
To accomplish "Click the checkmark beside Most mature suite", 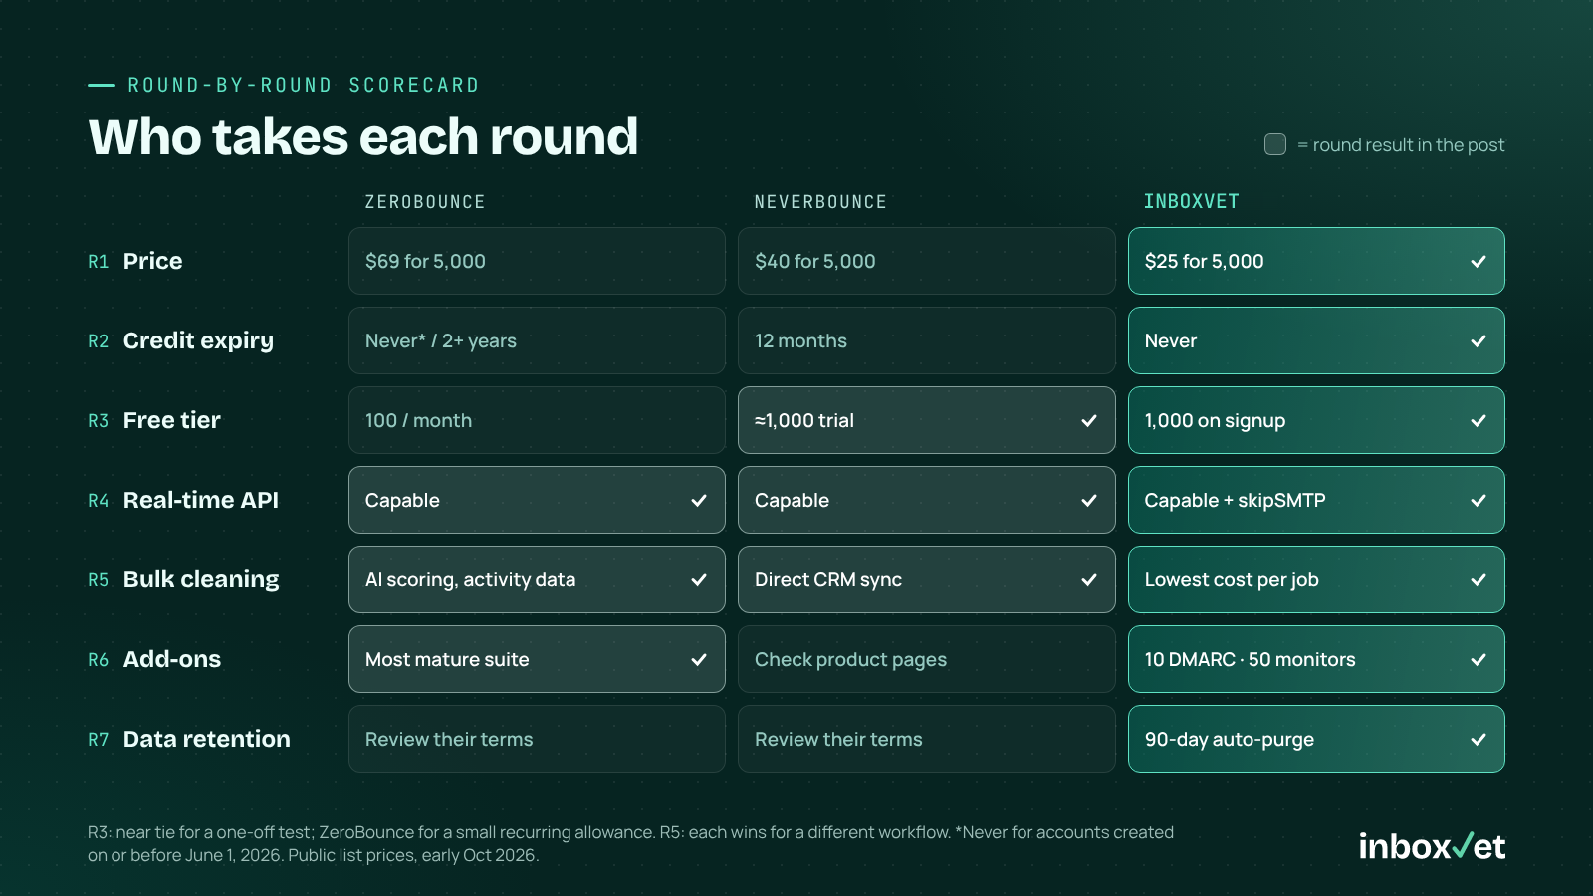I will (x=699, y=660).
